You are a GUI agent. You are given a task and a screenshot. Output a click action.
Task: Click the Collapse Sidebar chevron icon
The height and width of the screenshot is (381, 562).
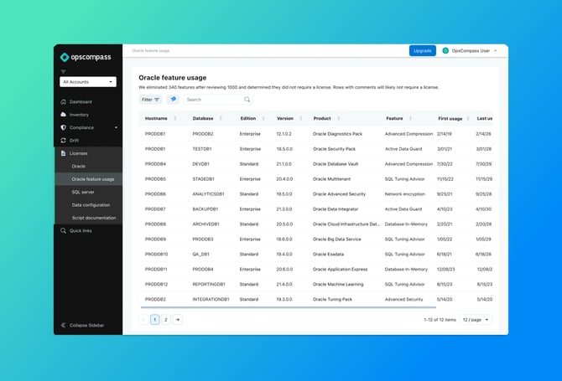point(64,325)
